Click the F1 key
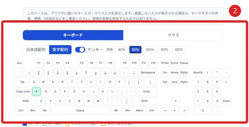The height and width of the screenshot is (127, 249). tap(39, 63)
